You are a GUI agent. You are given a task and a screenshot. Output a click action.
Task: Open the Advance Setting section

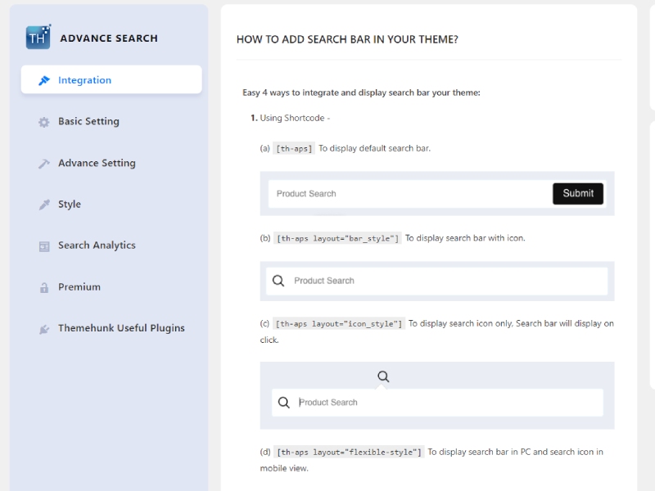click(97, 164)
